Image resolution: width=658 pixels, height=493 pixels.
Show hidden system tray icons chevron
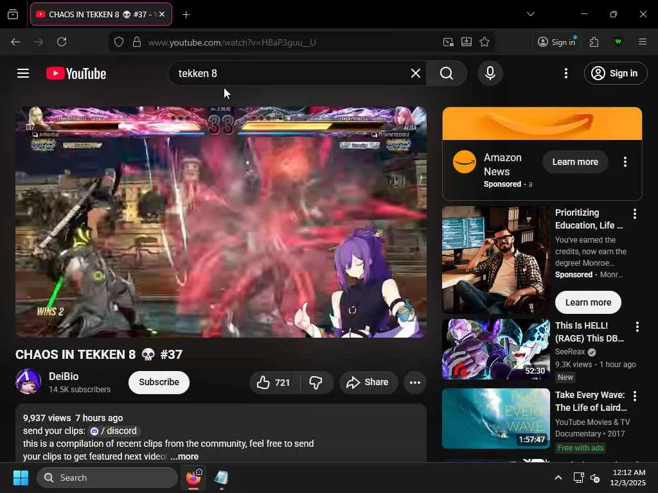(558, 478)
